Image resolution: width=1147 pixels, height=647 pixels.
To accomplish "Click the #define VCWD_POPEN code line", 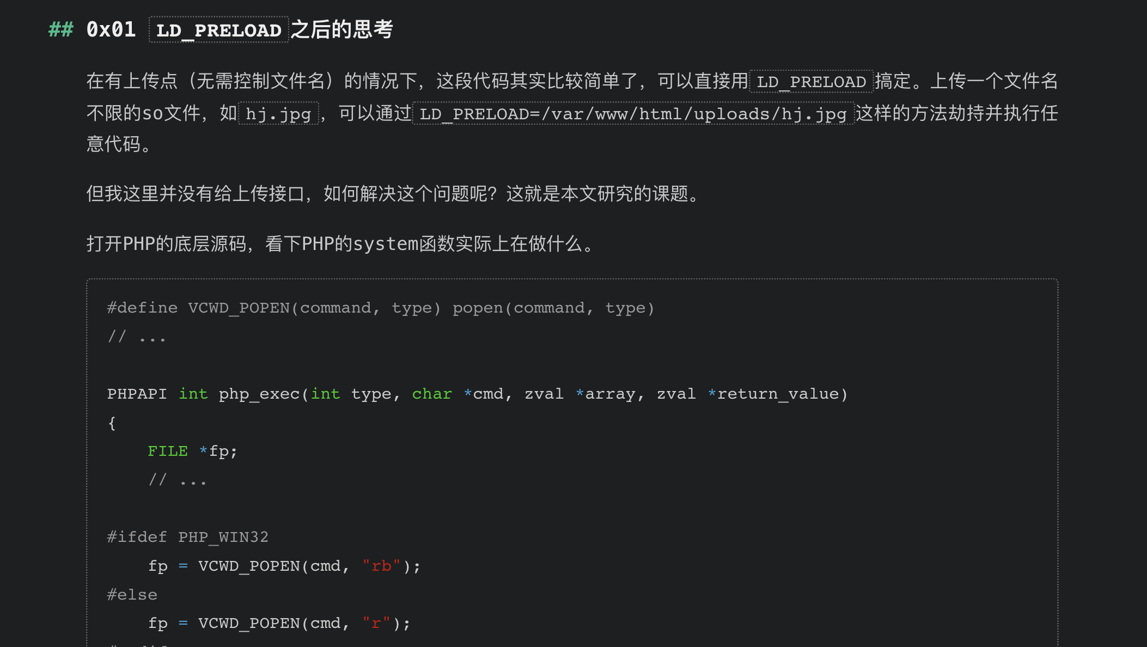I will pos(380,308).
